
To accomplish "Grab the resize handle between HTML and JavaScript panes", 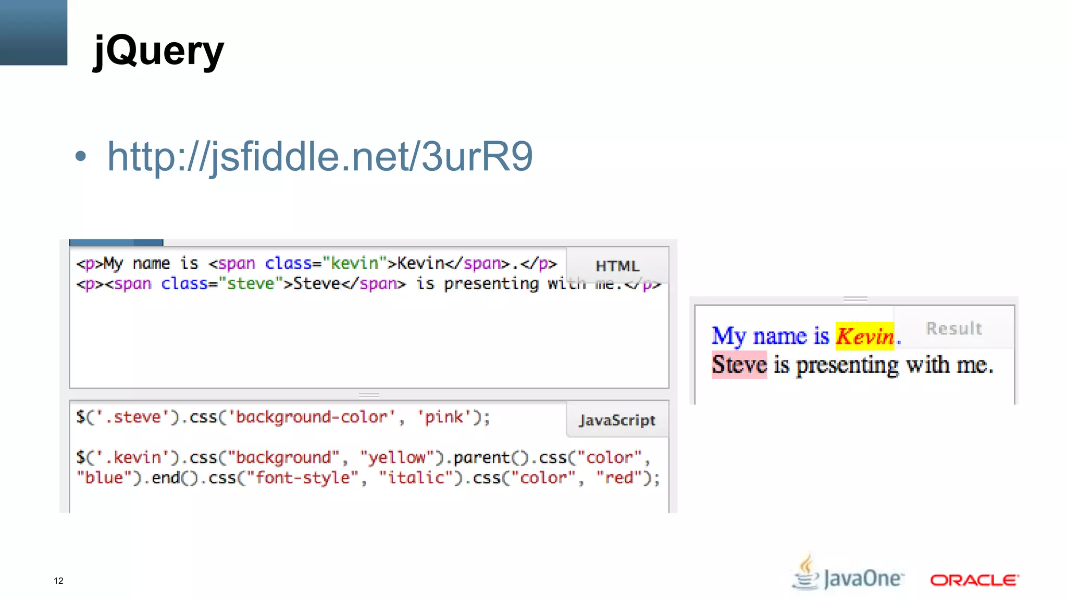I will pos(369,395).
